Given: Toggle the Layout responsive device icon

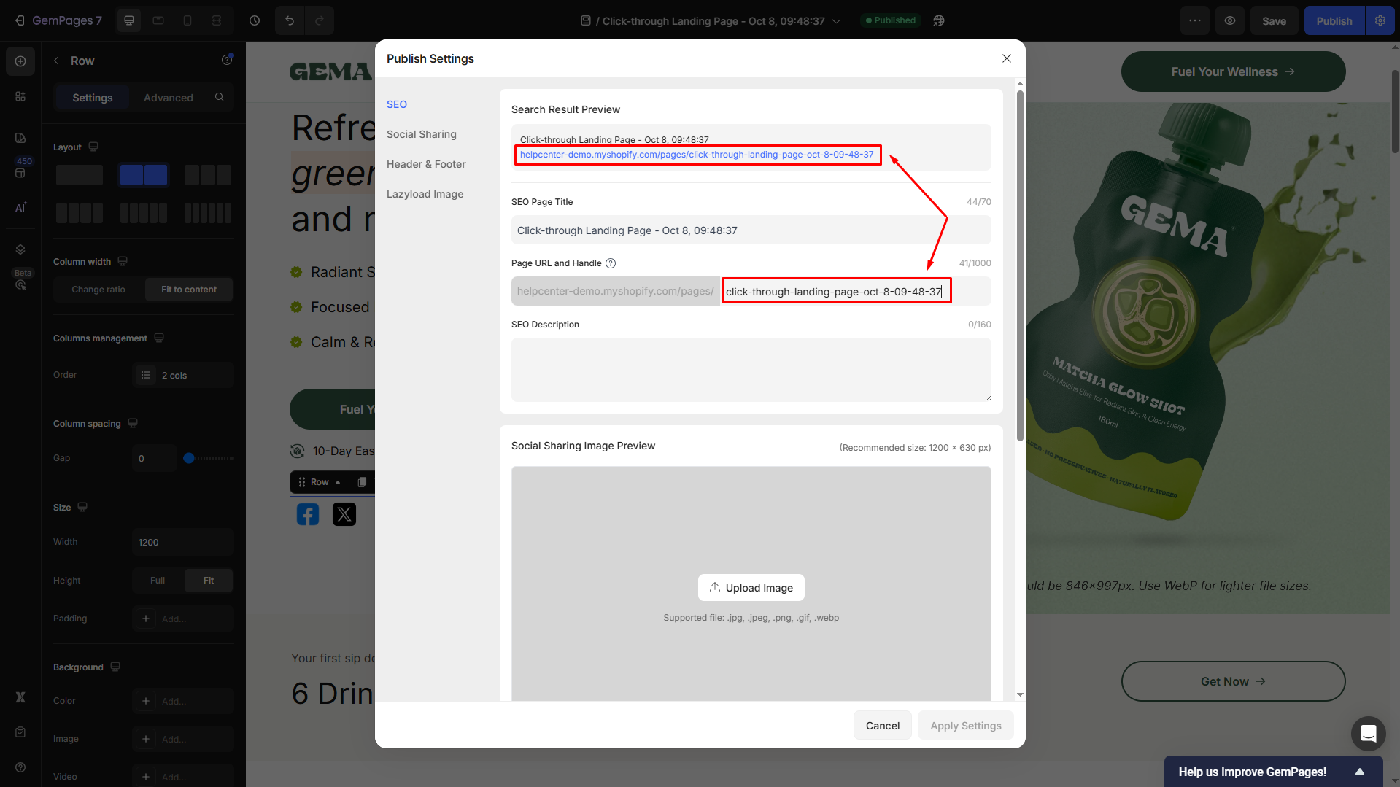Looking at the screenshot, I should tap(93, 147).
